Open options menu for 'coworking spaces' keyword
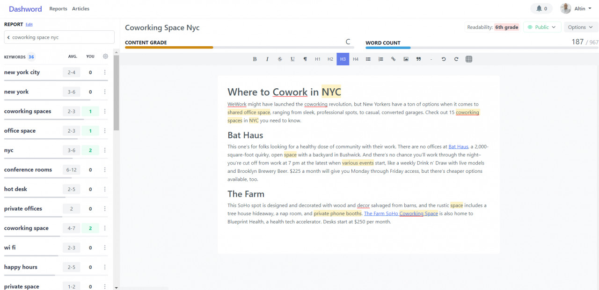Screen dimensions: 599x290 point(105,112)
